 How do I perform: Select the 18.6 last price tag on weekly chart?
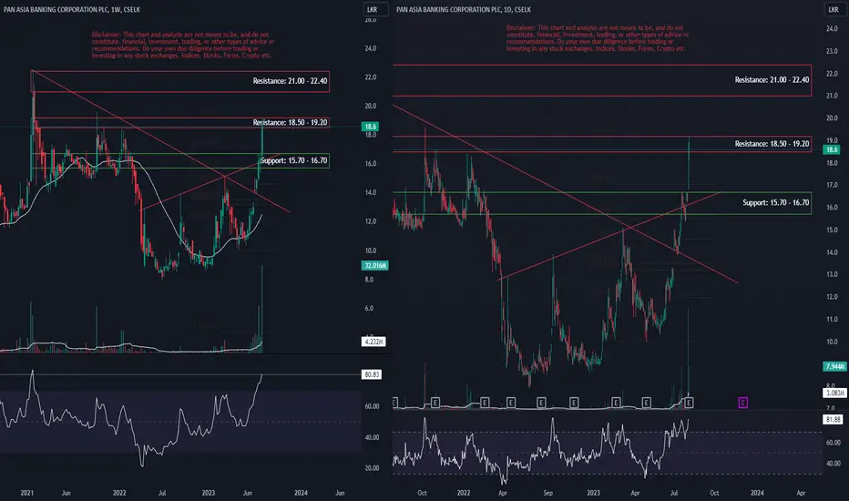(371, 127)
